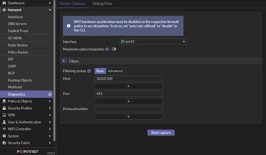The width and height of the screenshot is (266, 155).
Task: Click the empty Protocol number field
Action: point(128,109)
